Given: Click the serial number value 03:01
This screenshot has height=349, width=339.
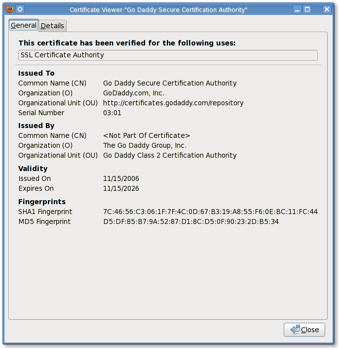Looking at the screenshot, I should click(112, 113).
